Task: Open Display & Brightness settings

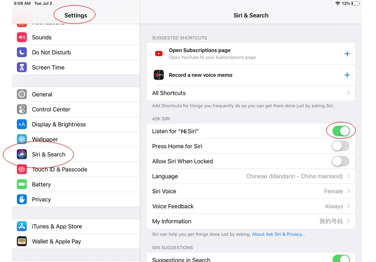Action: tap(76, 124)
